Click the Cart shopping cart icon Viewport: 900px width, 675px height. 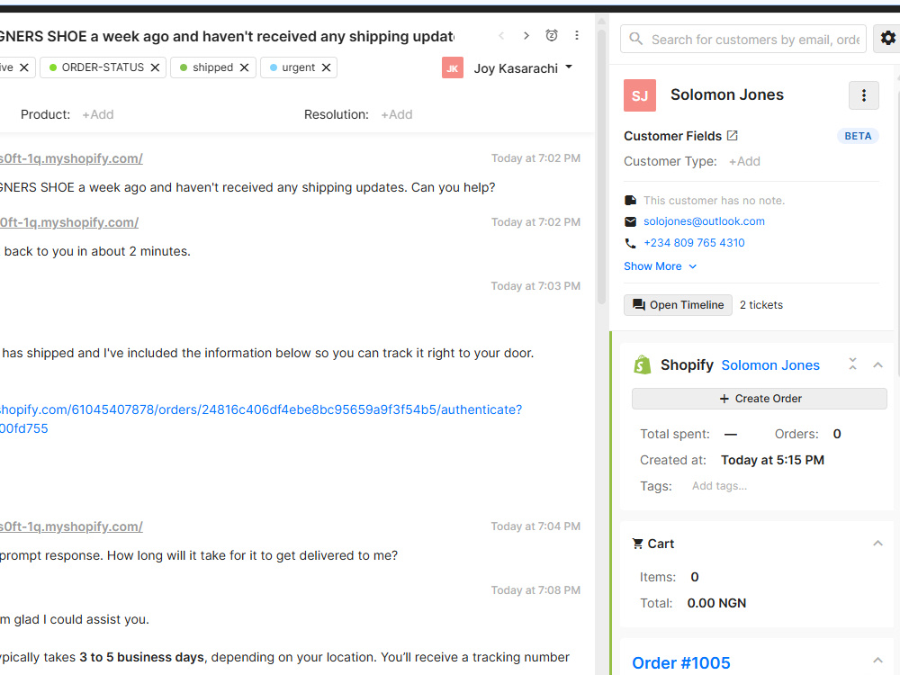coord(638,544)
